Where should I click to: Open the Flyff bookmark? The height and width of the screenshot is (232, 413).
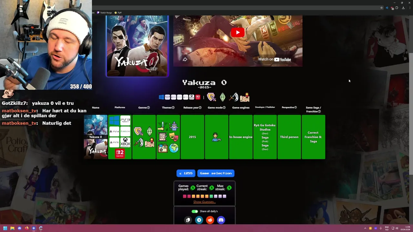tap(118, 13)
